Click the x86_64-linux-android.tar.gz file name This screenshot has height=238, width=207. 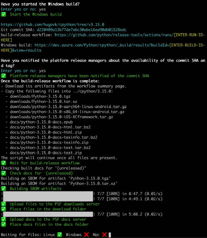coord(67,112)
